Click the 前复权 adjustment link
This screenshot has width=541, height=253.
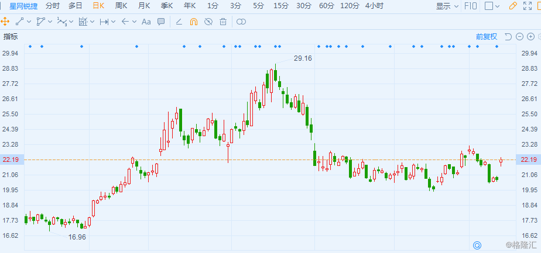[x=486, y=36]
